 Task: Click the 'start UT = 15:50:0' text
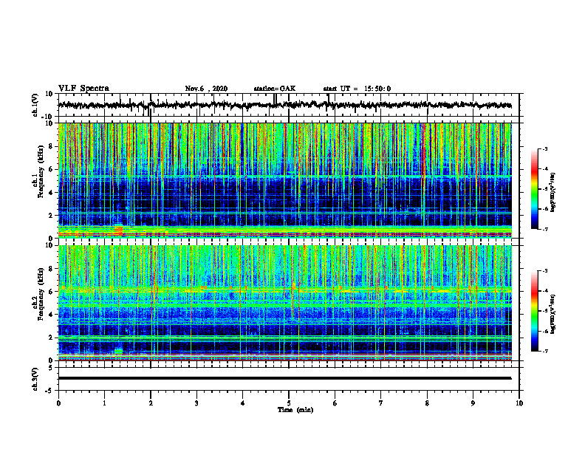[x=357, y=89]
